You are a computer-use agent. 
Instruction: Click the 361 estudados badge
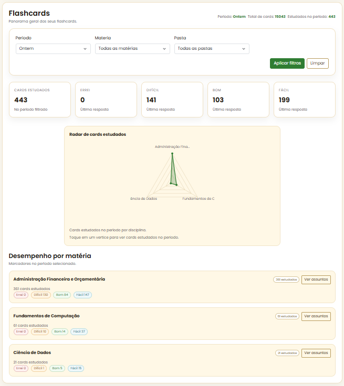(286, 280)
